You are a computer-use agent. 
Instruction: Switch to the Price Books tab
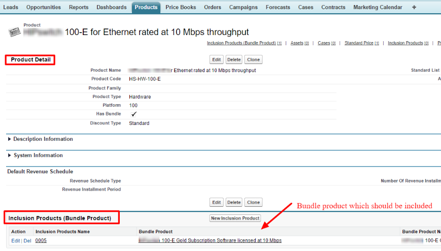pos(181,7)
